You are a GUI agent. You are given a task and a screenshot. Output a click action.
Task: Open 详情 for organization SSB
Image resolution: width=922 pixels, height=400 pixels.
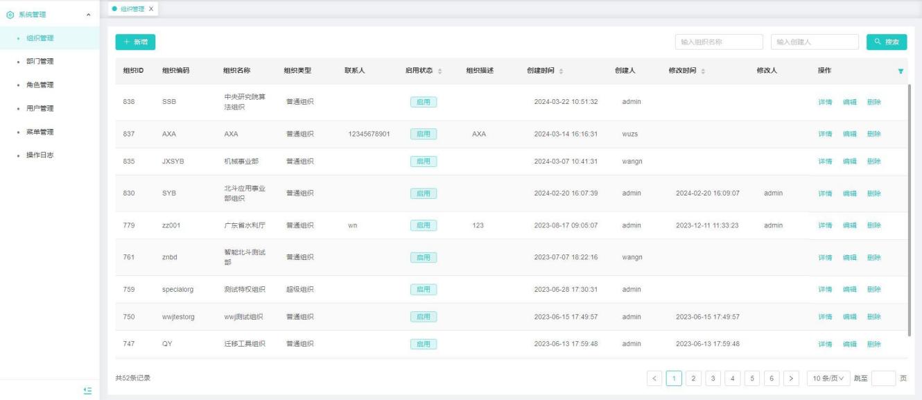pos(825,102)
